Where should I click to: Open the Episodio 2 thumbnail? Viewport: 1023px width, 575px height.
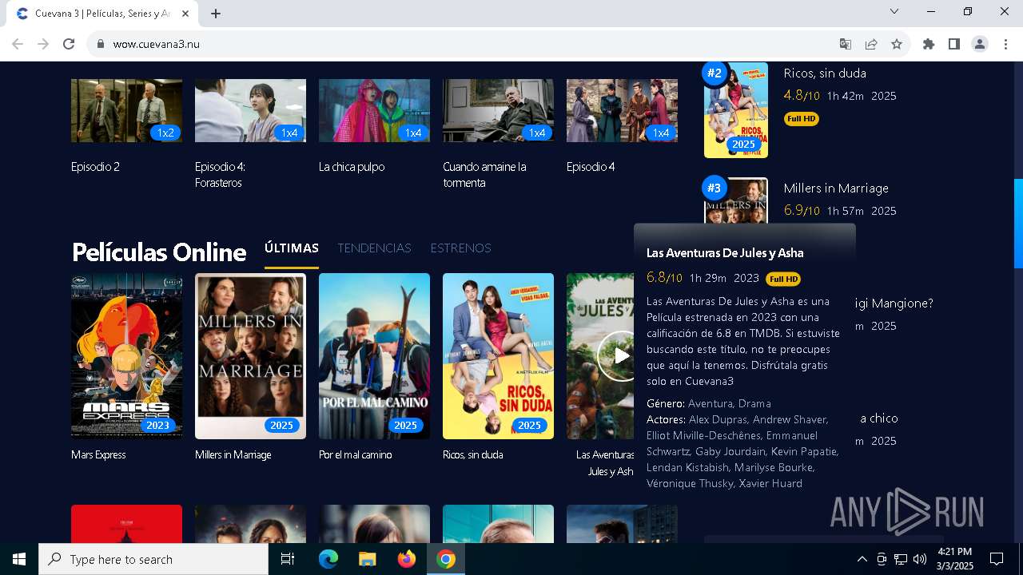point(126,110)
